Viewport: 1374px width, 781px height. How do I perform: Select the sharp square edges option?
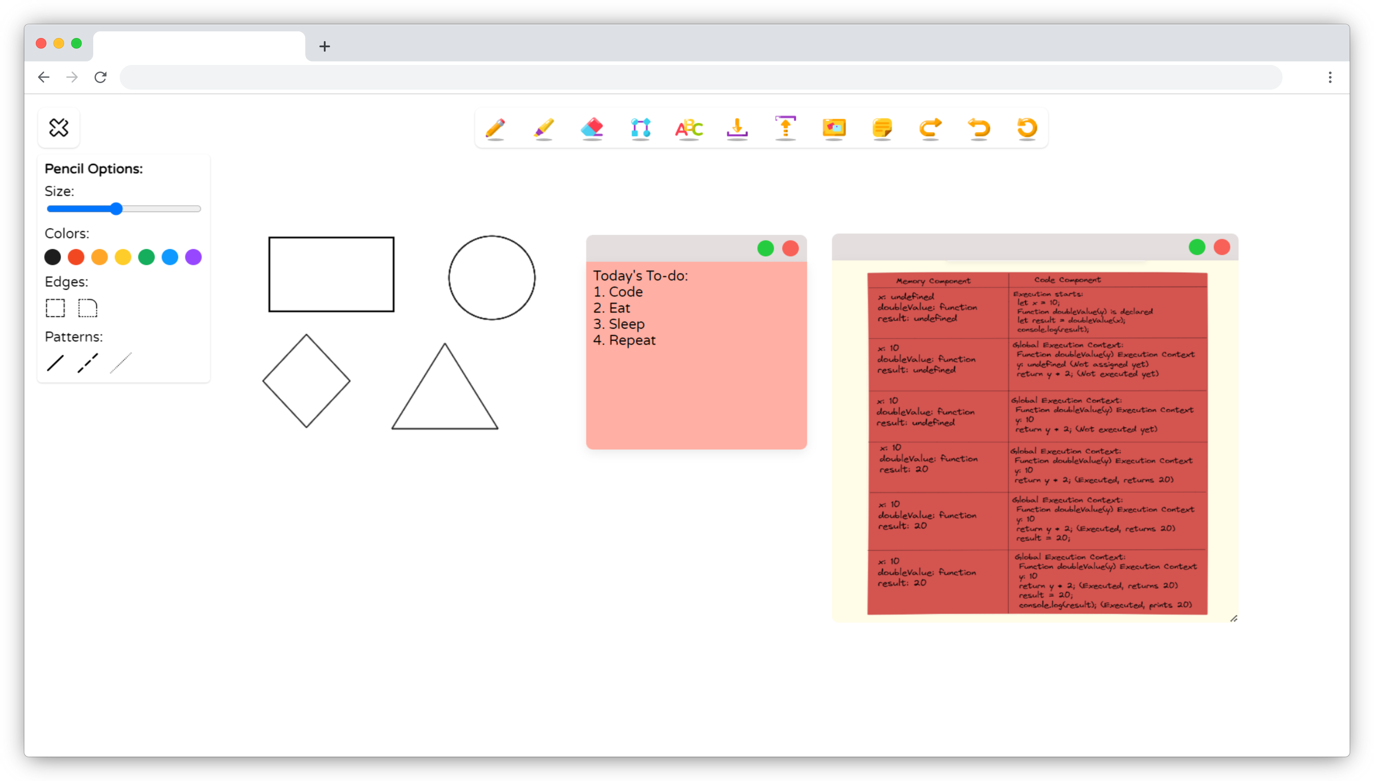coord(55,308)
